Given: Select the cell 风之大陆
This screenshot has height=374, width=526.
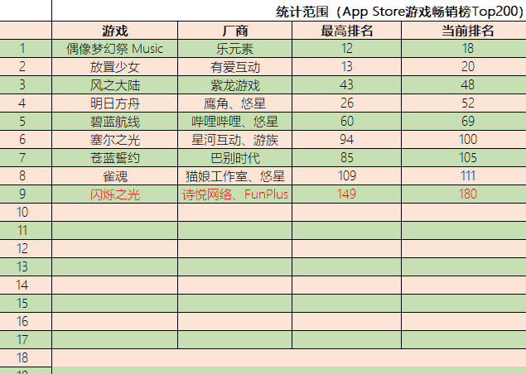Looking at the screenshot, I should point(115,84).
